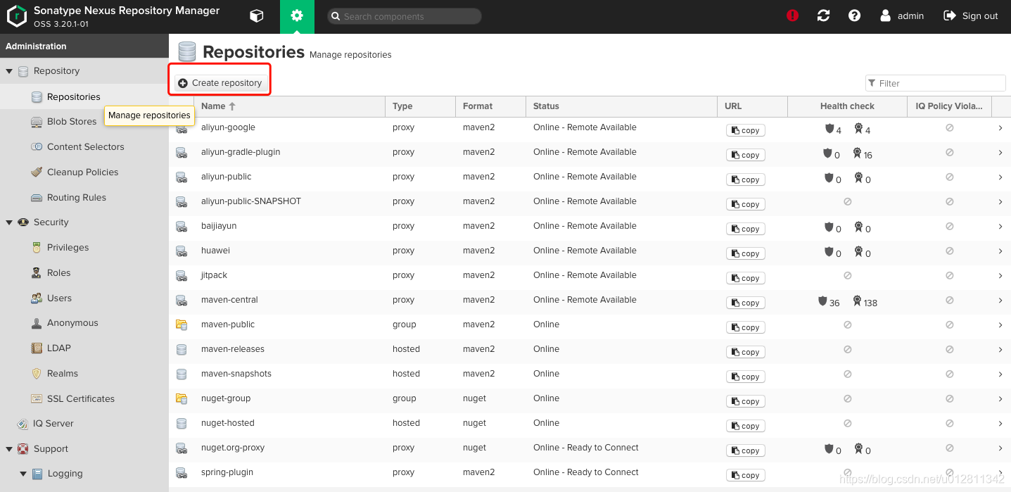Sort by Health check column header
This screenshot has height=492, width=1011.
848,106
